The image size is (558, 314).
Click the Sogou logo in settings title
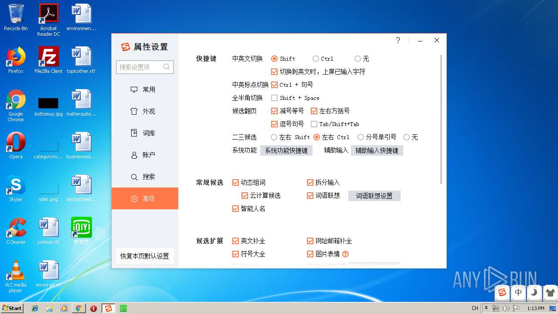(126, 47)
